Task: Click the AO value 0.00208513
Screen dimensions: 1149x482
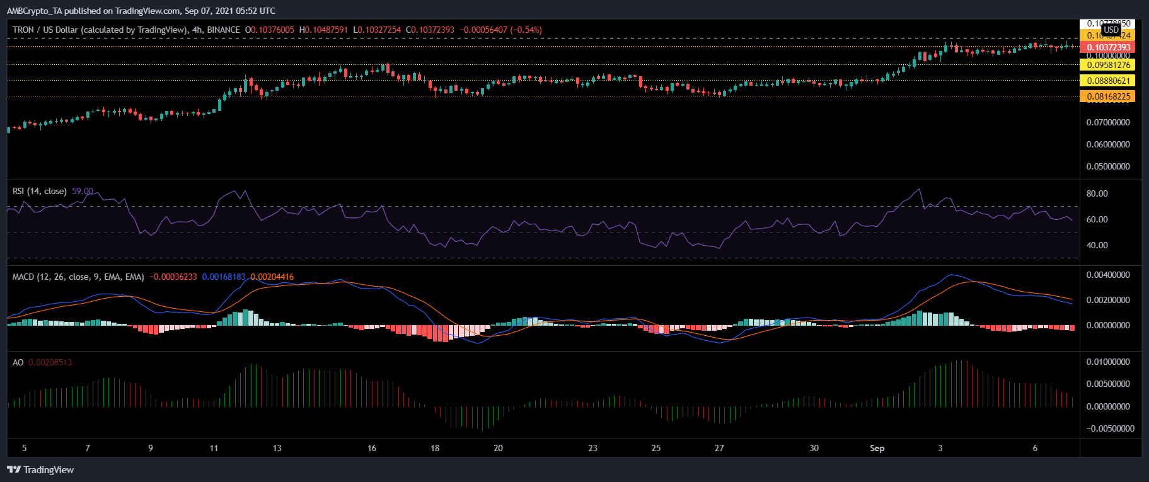Action: [x=50, y=362]
